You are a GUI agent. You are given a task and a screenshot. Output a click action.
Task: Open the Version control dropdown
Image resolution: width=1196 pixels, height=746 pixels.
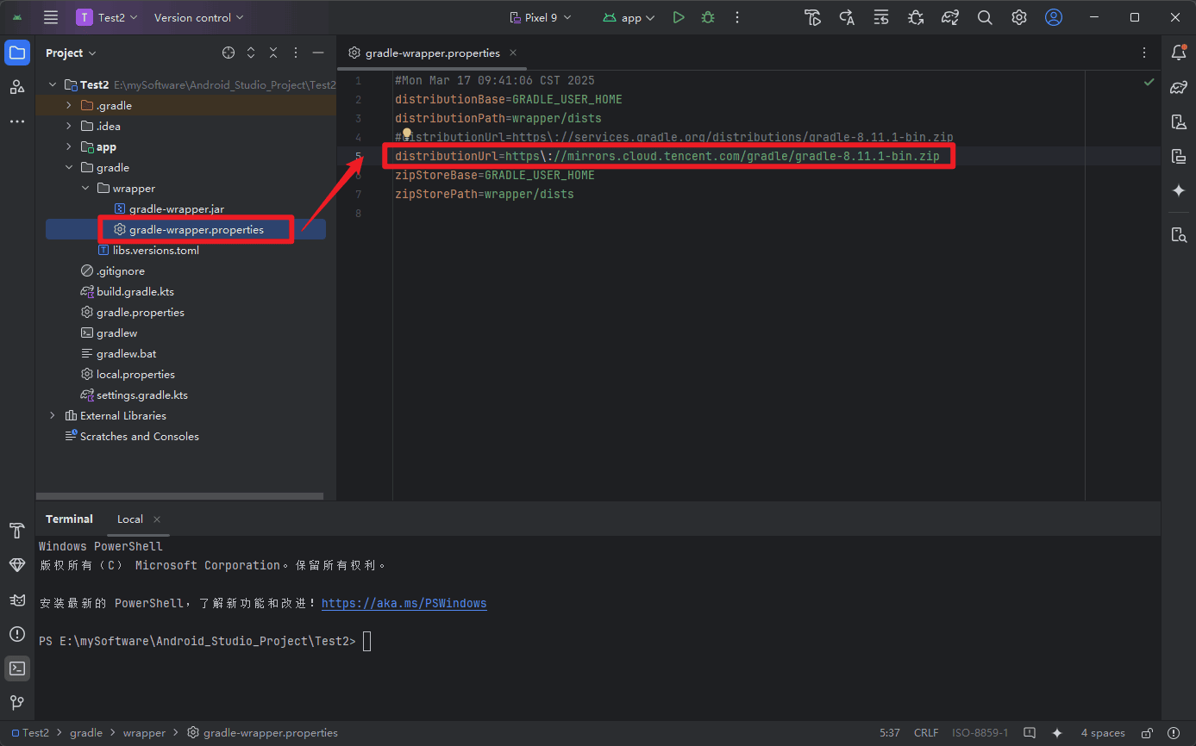coord(198,17)
